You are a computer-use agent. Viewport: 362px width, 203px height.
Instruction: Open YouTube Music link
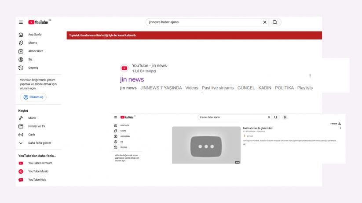click(39, 171)
